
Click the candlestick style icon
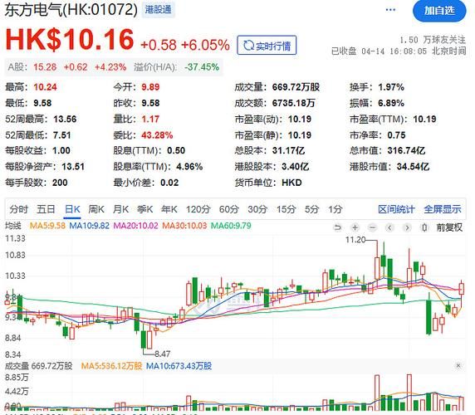tap(424, 227)
